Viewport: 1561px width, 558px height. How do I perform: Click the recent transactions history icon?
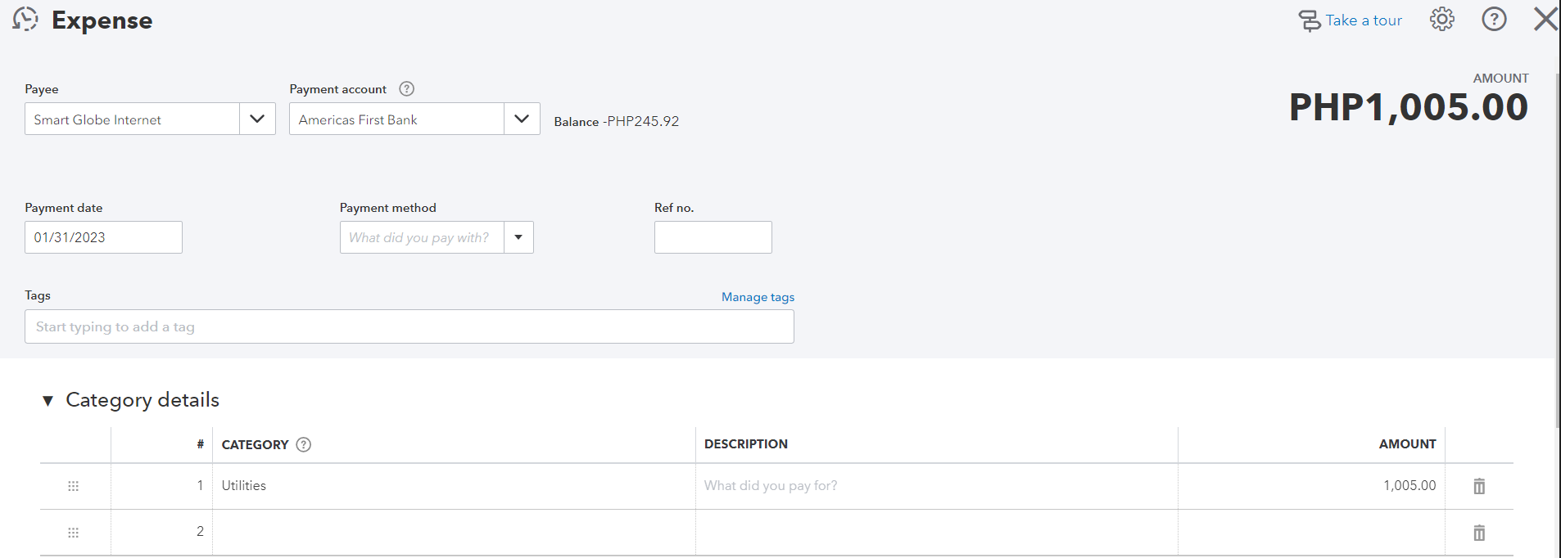25,19
